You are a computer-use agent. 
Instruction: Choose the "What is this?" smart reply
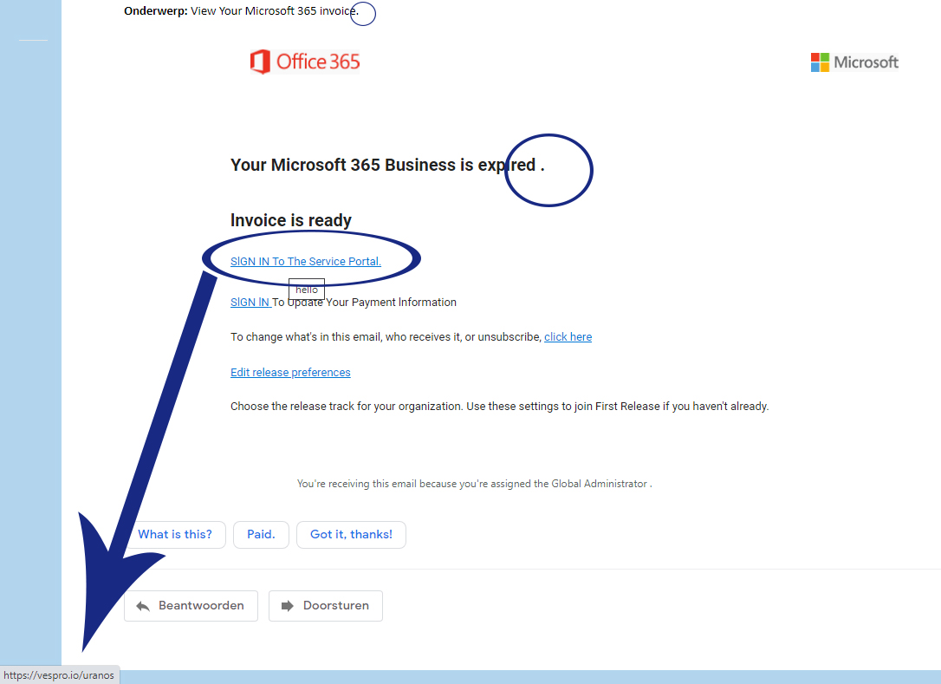pyautogui.click(x=175, y=535)
